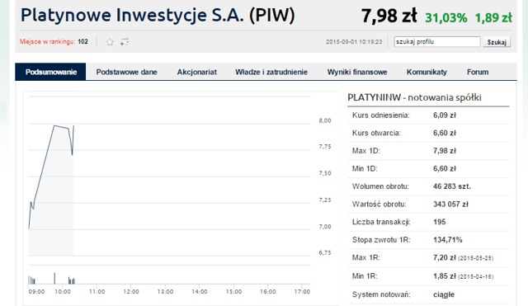Click Wartość obrotu value 343 057 zł

(x=450, y=205)
